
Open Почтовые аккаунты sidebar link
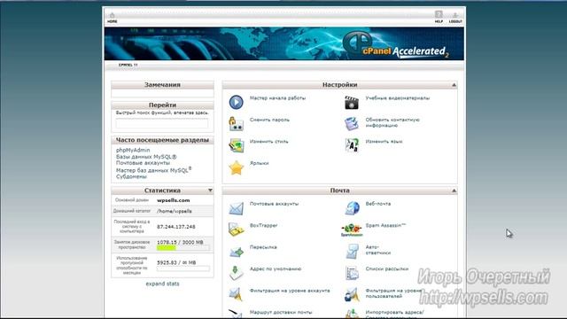143,163
